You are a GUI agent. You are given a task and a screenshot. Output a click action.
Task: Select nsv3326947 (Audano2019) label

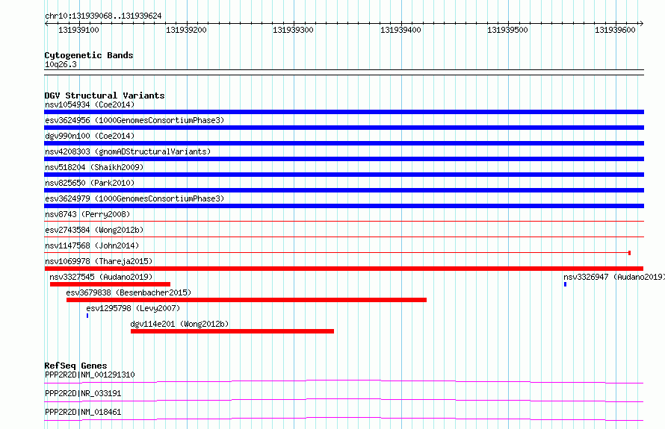614,277
